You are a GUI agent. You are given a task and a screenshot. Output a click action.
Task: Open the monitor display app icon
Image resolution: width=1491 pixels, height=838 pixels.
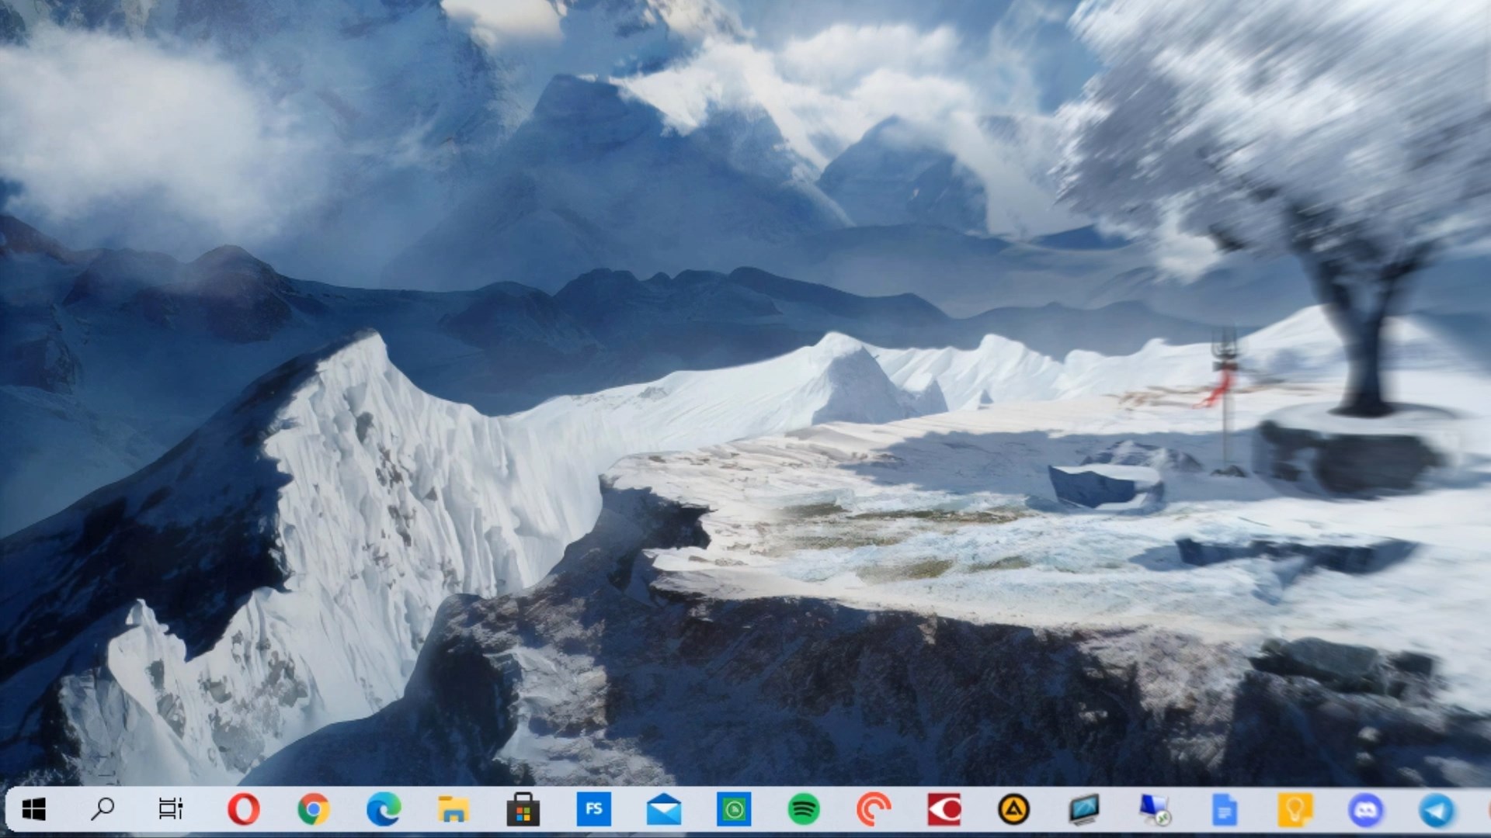pyautogui.click(x=1084, y=810)
